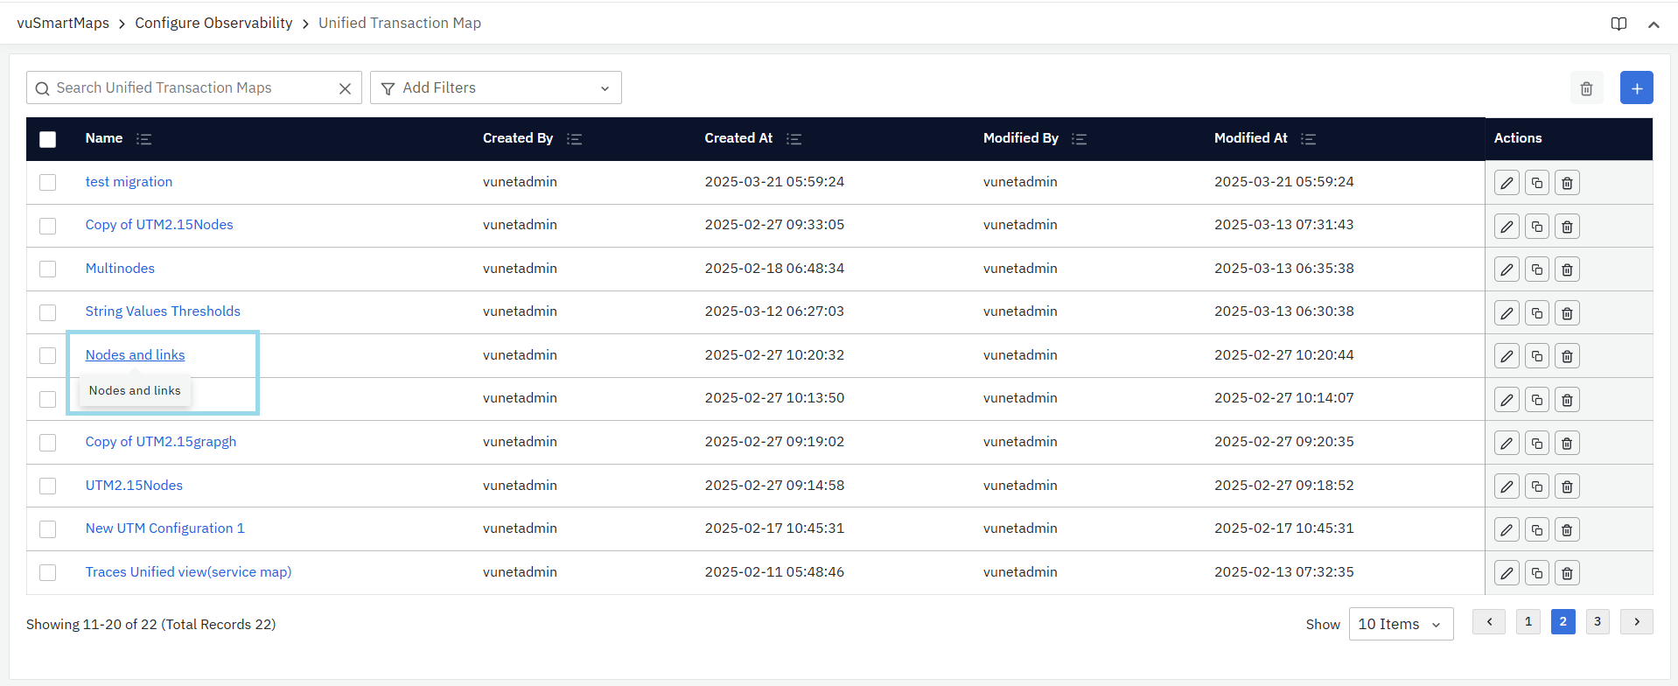The image size is (1678, 686).
Task: Expand the 10 Items page size dropdown
Action: click(x=1400, y=624)
